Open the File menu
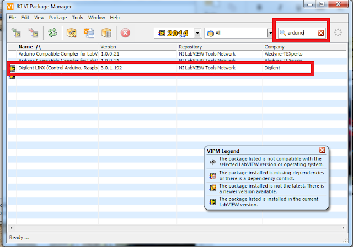This screenshot has height=247, width=353. pos(12,18)
